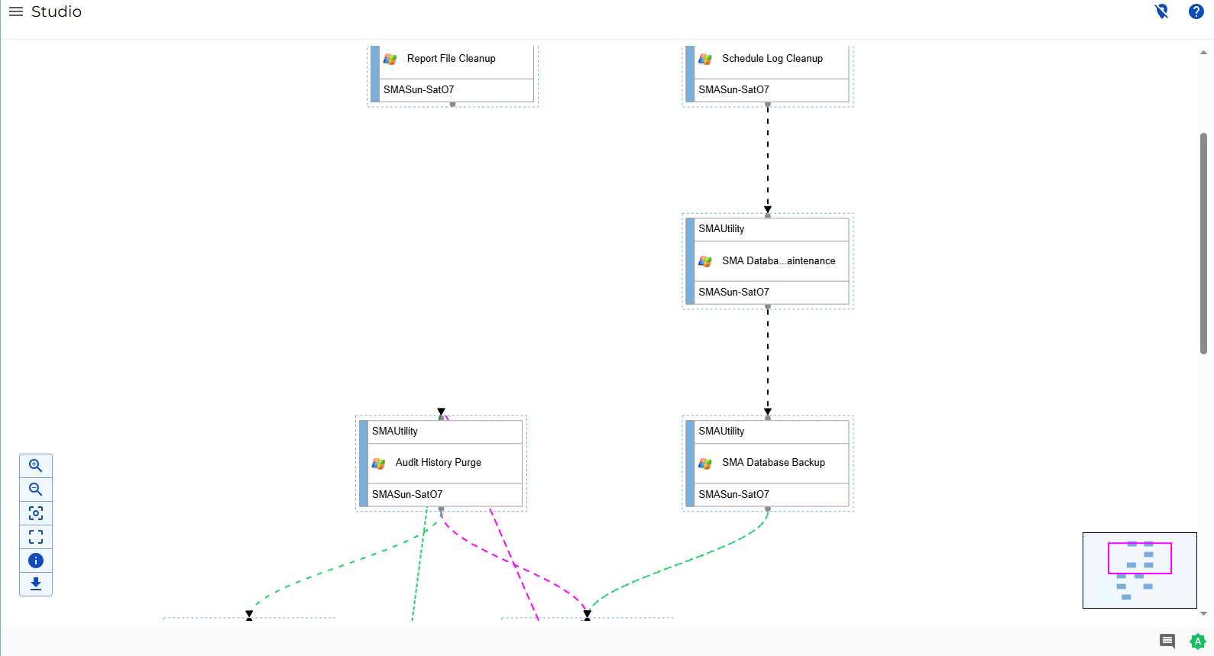Zoom out of the workflow diagram

pyautogui.click(x=36, y=490)
